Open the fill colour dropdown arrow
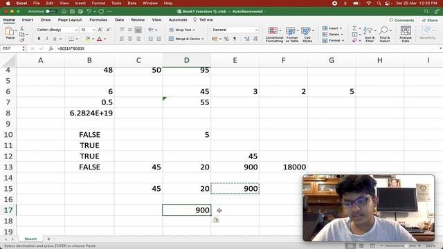Viewport: 443px width, 249px height. pos(93,39)
